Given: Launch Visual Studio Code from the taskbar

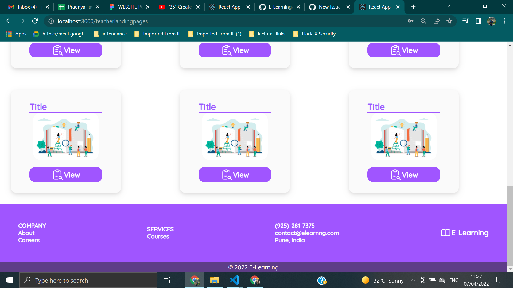Looking at the screenshot, I should [x=234, y=280].
